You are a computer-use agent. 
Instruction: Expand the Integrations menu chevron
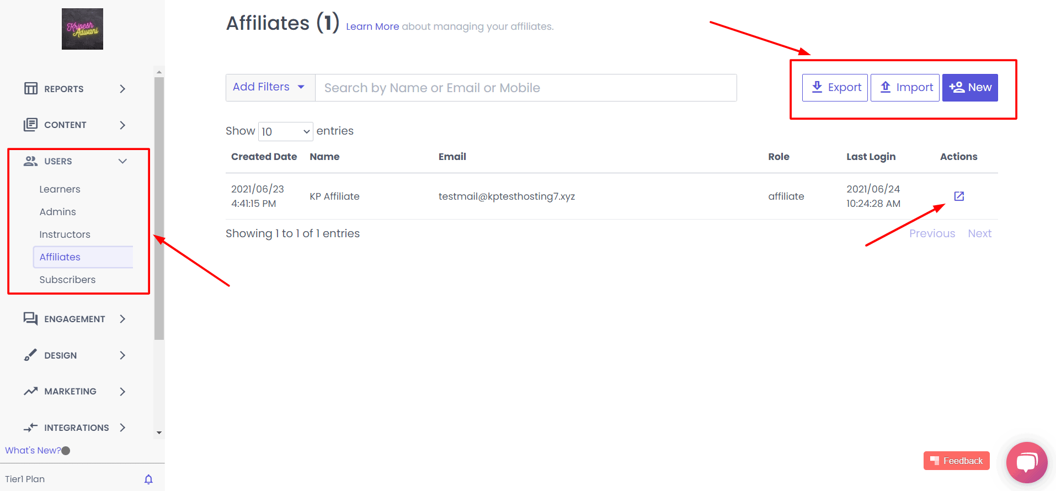122,428
